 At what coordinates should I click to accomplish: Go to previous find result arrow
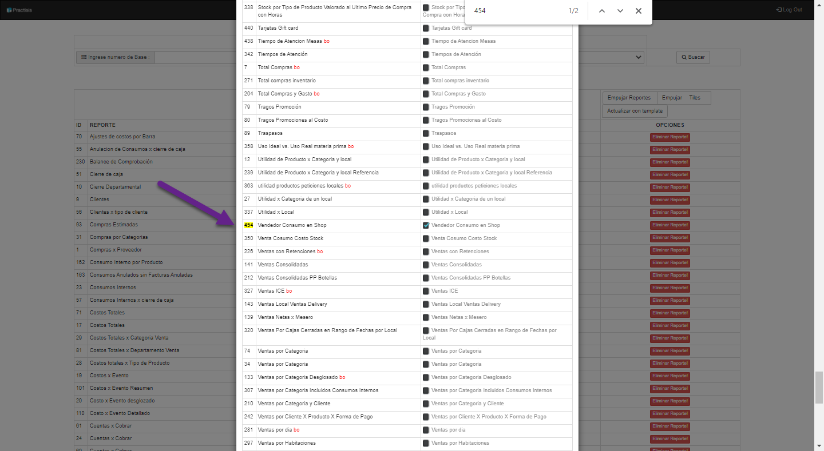click(x=602, y=11)
